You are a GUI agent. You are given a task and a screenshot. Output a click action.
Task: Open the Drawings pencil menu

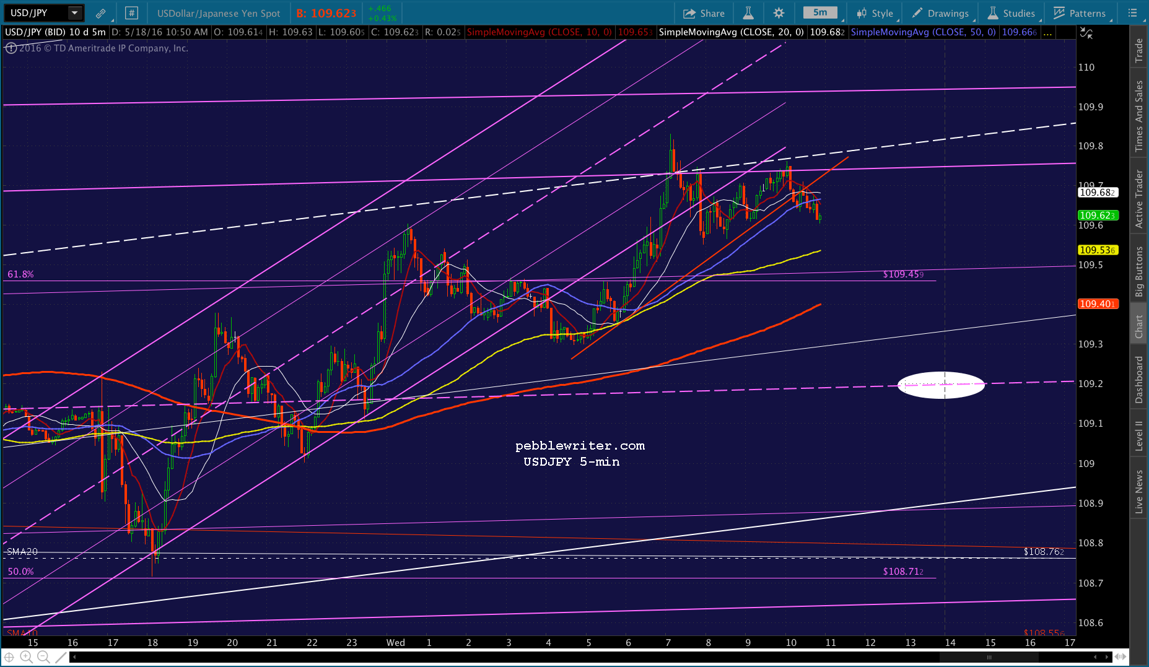click(940, 13)
